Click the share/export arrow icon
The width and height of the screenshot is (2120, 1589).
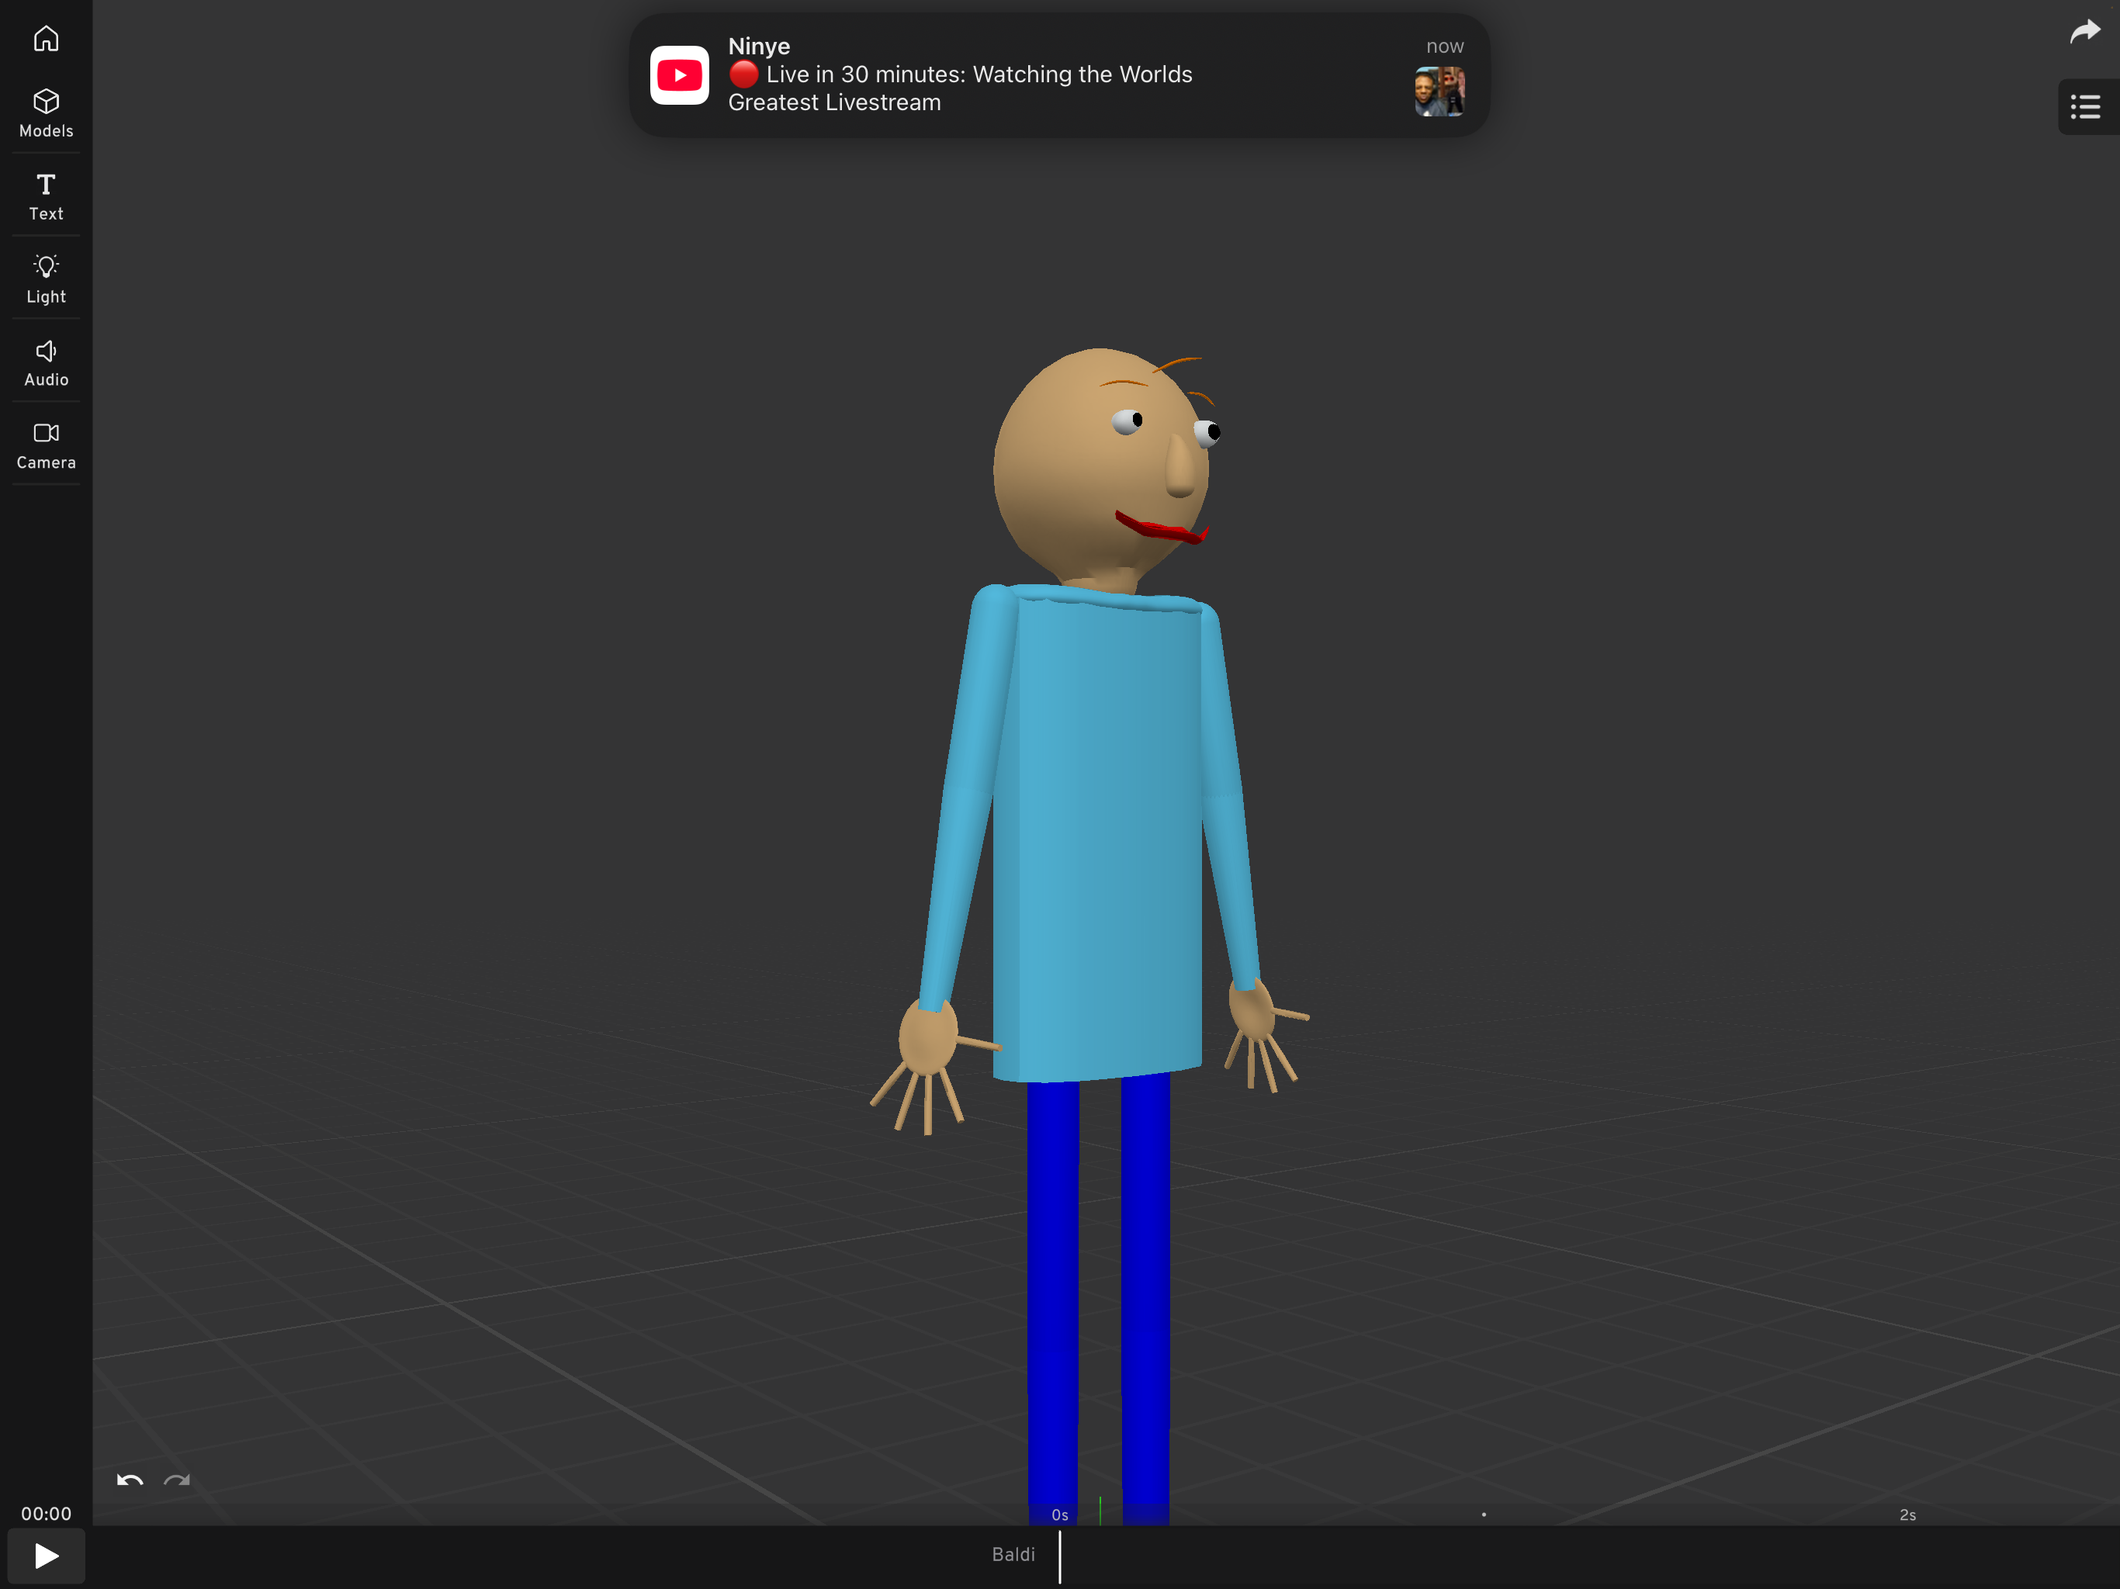pos(2084,32)
